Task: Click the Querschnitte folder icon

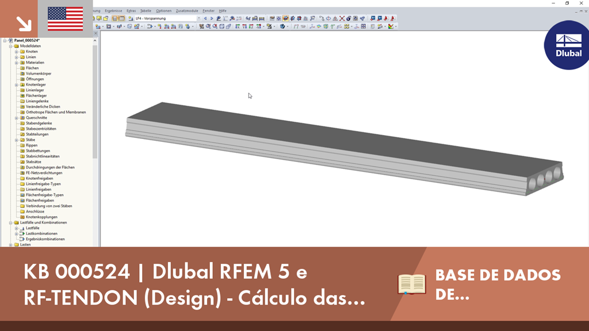Action: pos(22,118)
